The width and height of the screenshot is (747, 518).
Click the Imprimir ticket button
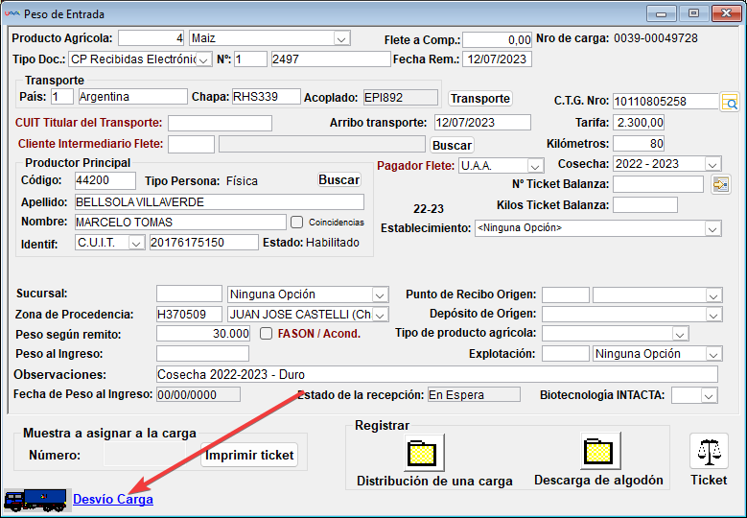(x=250, y=455)
